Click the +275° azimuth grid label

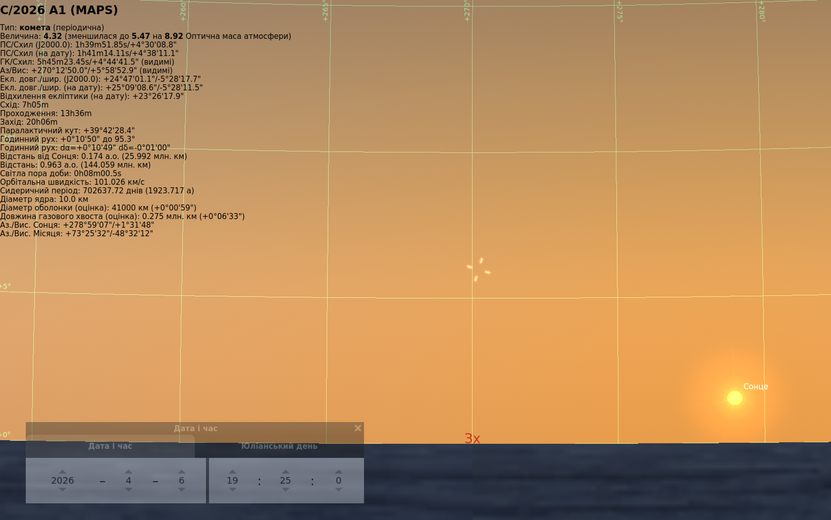[x=619, y=11]
